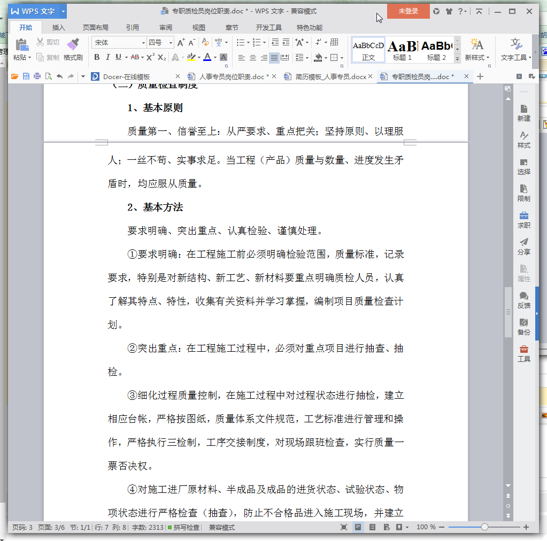547x541 pixels.
Task: Open Styles pane in side panel
Action: 523,140
